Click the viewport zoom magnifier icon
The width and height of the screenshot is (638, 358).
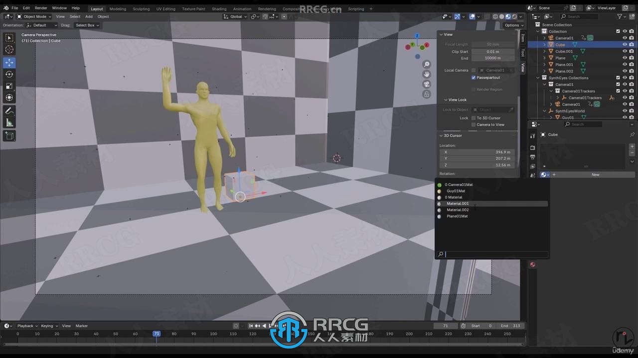[x=427, y=65]
